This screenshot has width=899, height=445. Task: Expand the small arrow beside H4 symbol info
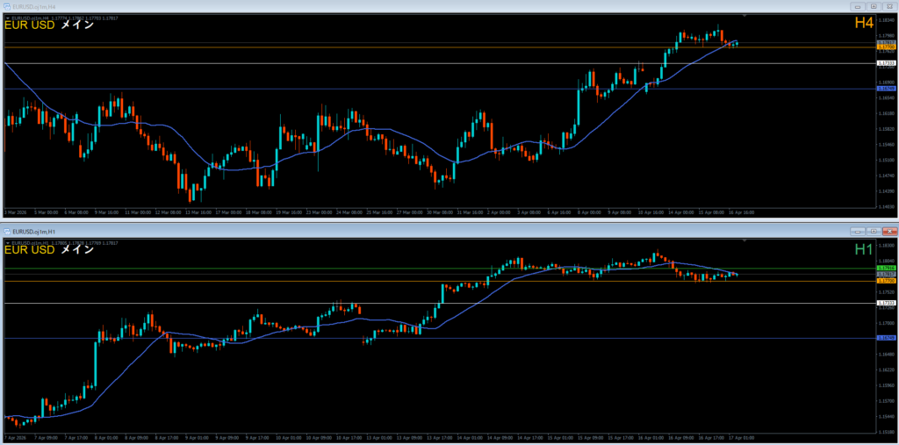coord(7,17)
